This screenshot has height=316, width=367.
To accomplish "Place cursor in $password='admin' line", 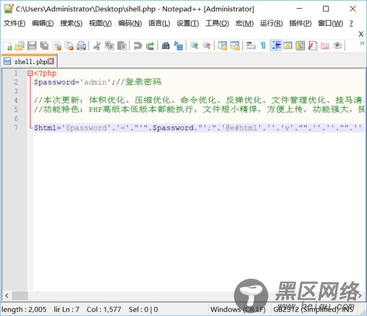I will [x=97, y=82].
